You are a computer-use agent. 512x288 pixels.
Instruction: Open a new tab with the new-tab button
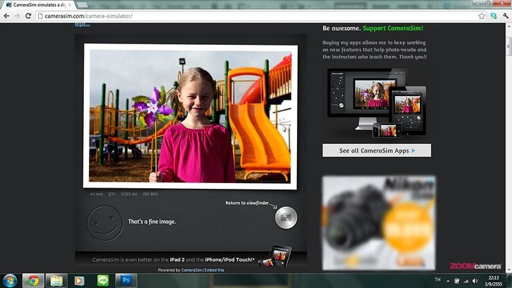click(x=82, y=5)
